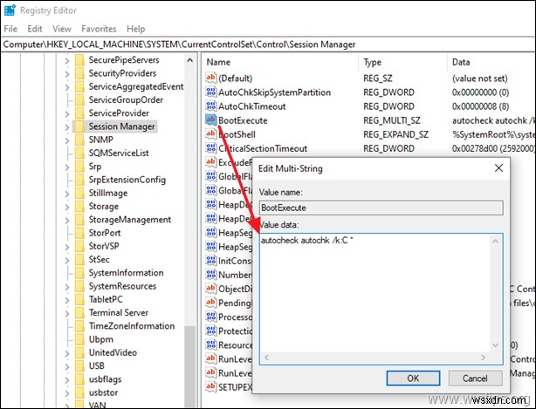Click the ObjectDi string value icon
The height and width of the screenshot is (409, 536).
click(x=210, y=289)
